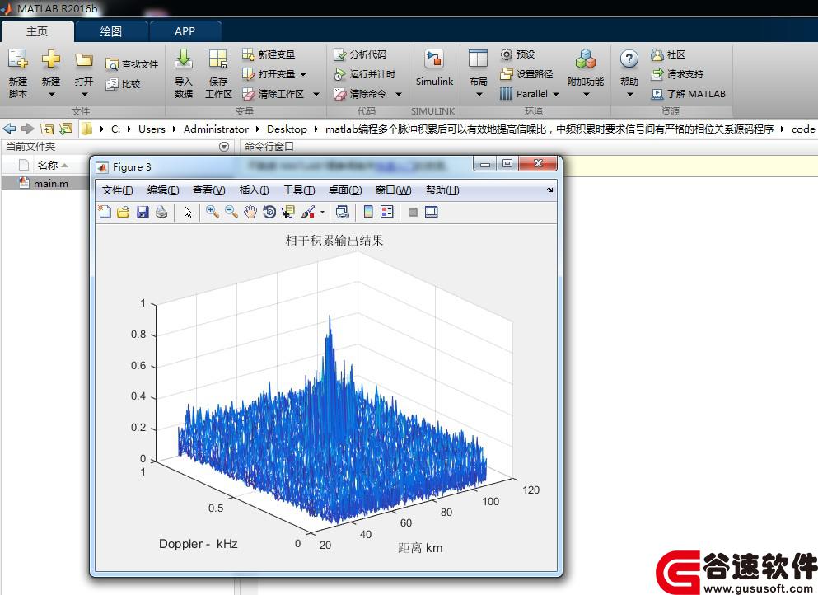
Task: Print the figure using printer icon
Action: (x=161, y=212)
